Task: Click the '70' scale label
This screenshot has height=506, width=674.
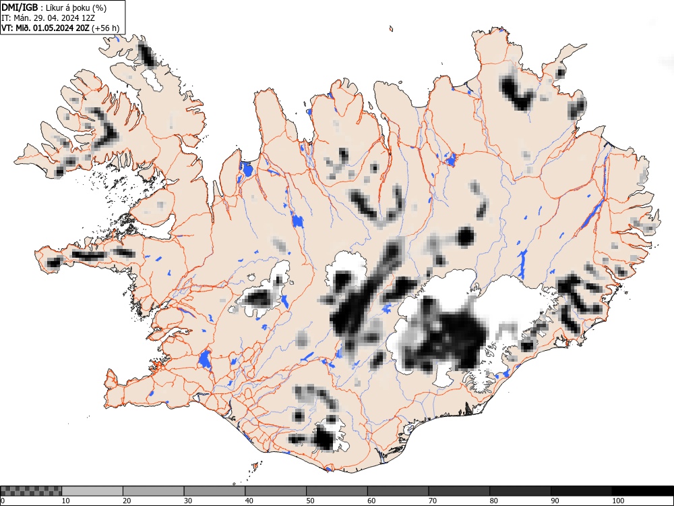Action: pos(432,501)
